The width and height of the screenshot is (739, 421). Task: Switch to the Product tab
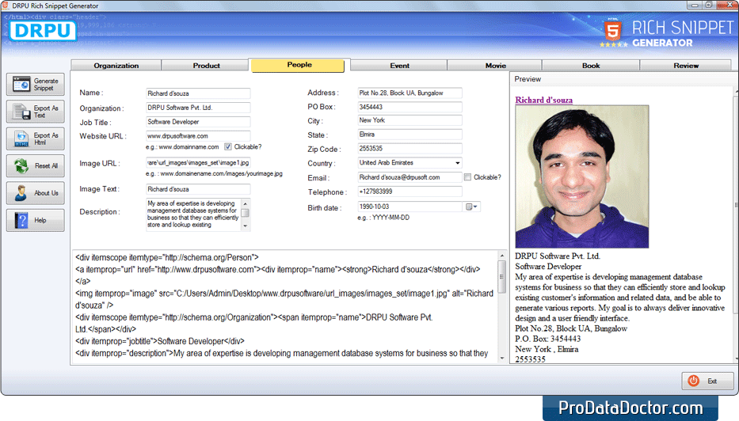[206, 66]
